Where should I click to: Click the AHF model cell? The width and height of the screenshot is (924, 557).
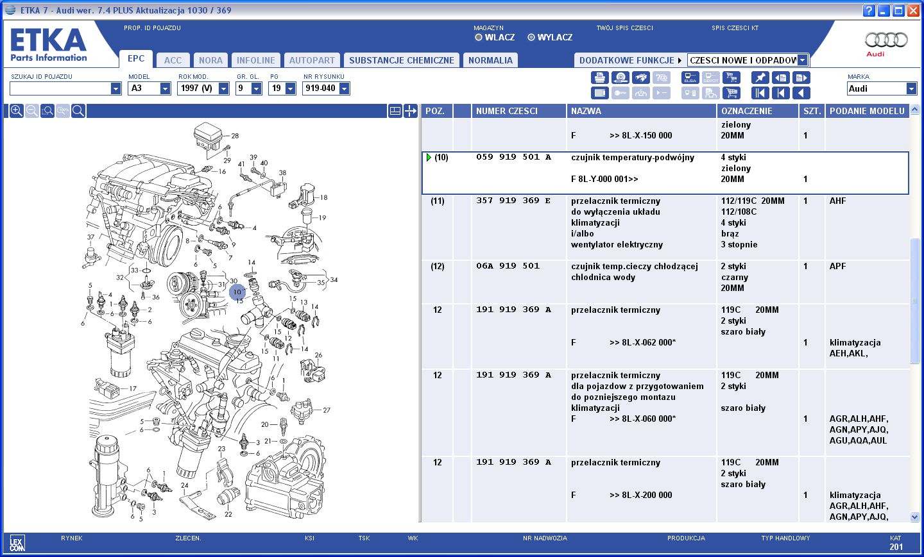[x=837, y=201]
